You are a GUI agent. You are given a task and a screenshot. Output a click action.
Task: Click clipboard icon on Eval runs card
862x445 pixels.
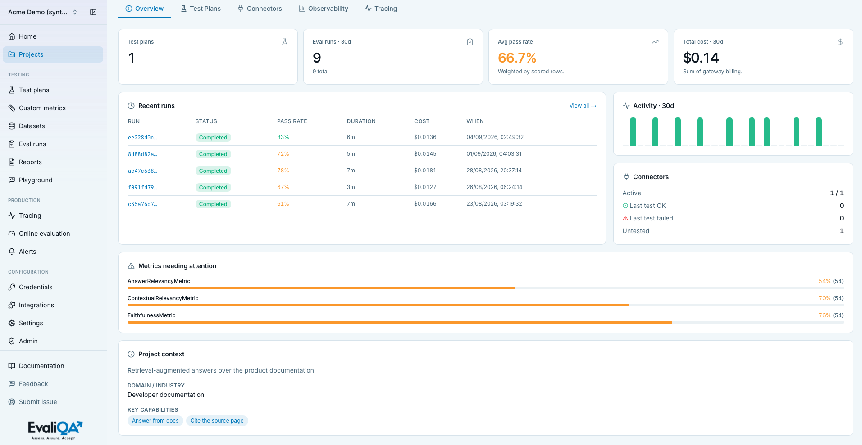470,42
